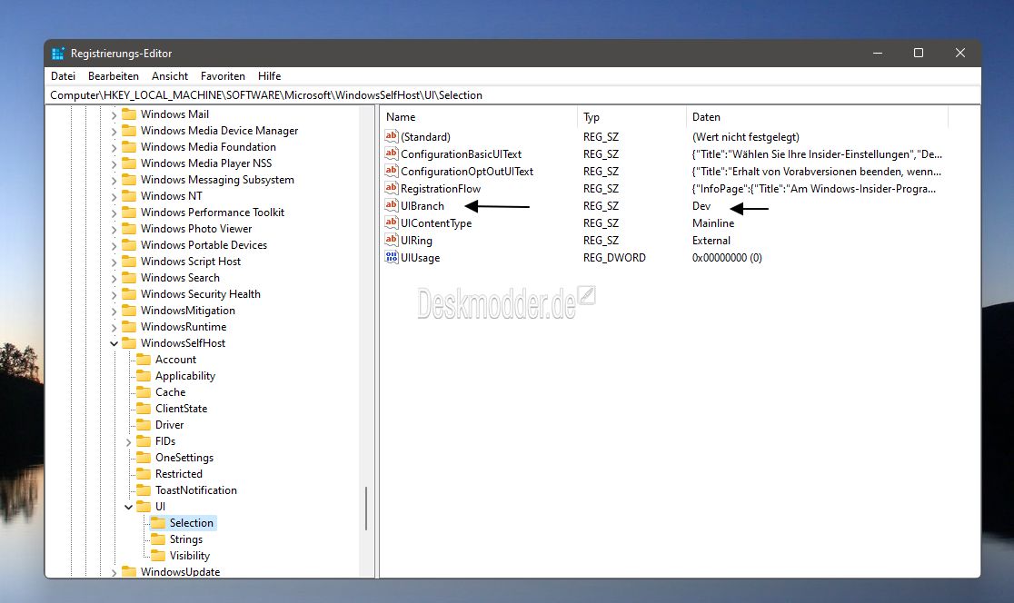Select the Account folder icon
Screen dimensions: 1014x603
coord(144,360)
